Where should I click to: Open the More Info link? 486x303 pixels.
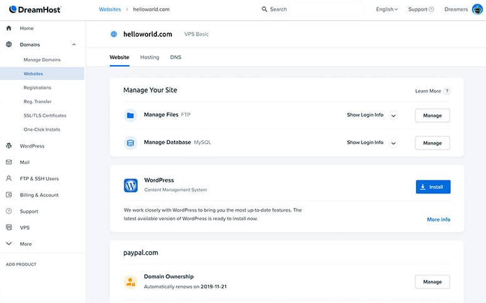[x=438, y=219]
